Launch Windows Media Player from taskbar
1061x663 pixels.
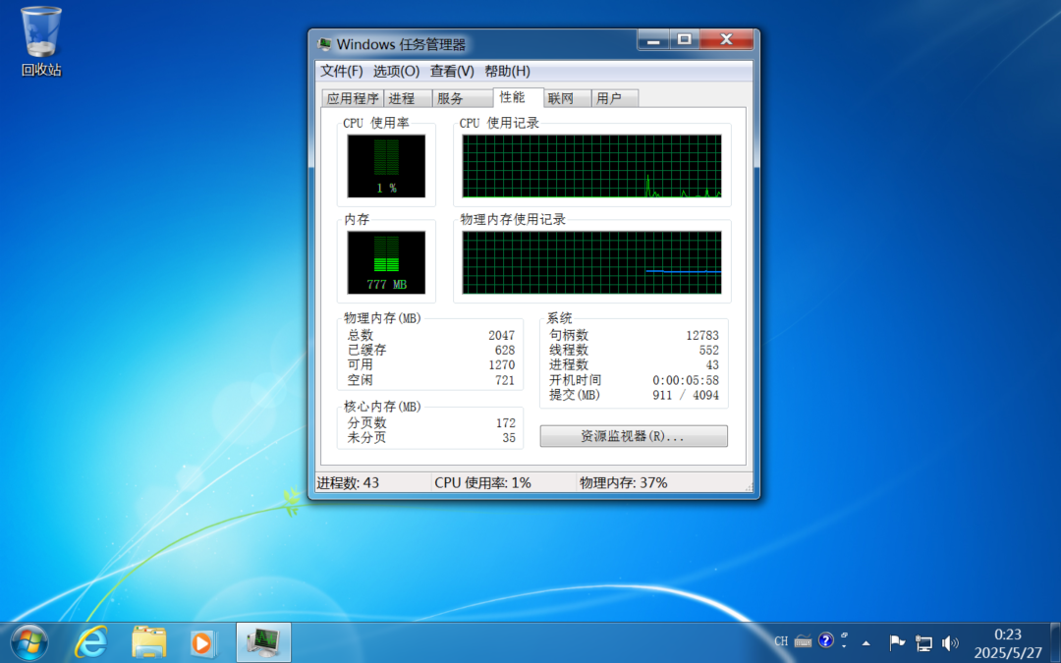202,642
